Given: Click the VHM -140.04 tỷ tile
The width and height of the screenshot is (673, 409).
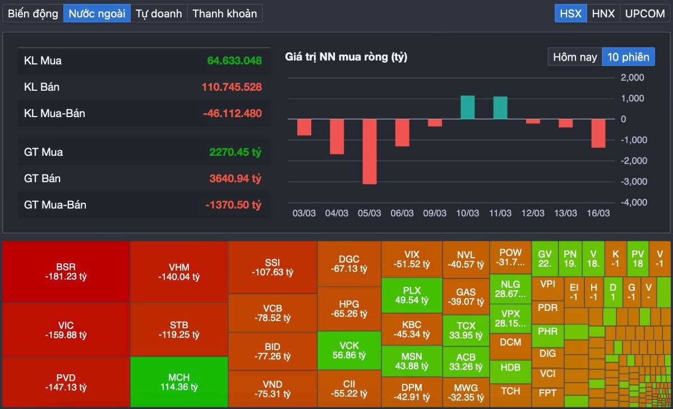Looking at the screenshot, I should [179, 272].
